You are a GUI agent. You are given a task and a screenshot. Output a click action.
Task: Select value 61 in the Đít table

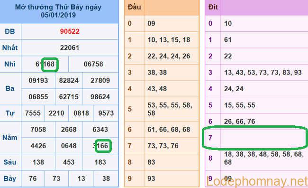228,40
